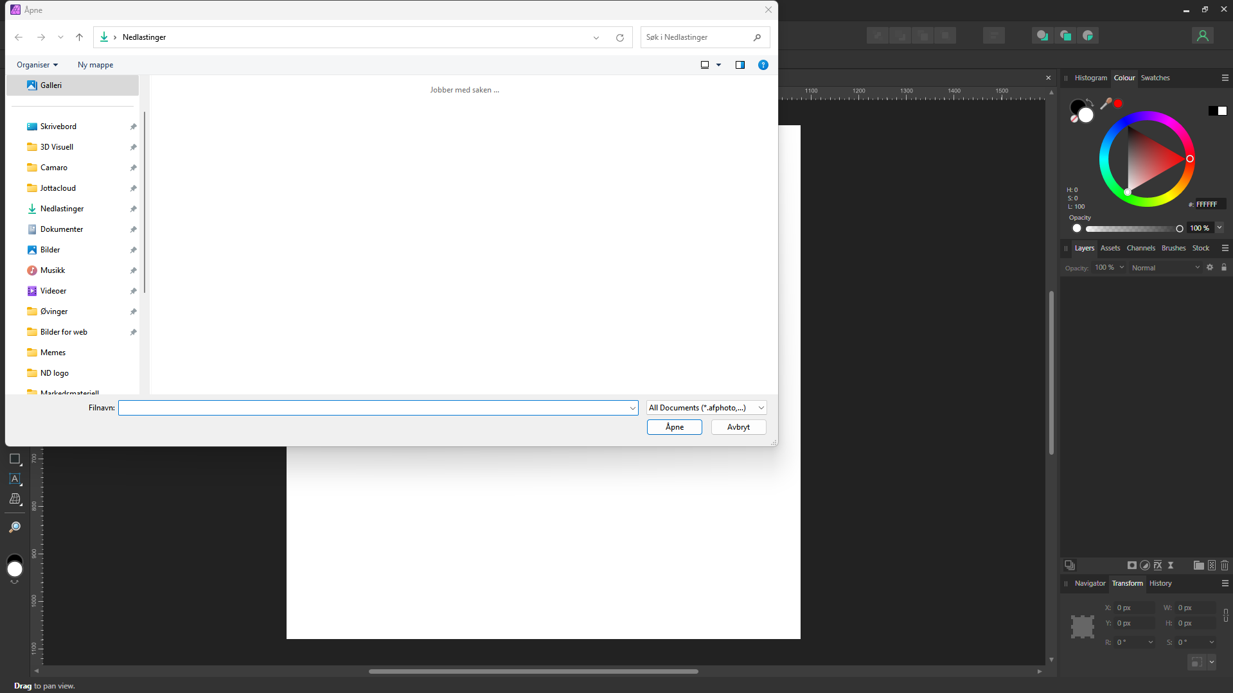Open the layer blend mode Normal dropdown
This screenshot has width=1233, height=693.
click(x=1166, y=268)
